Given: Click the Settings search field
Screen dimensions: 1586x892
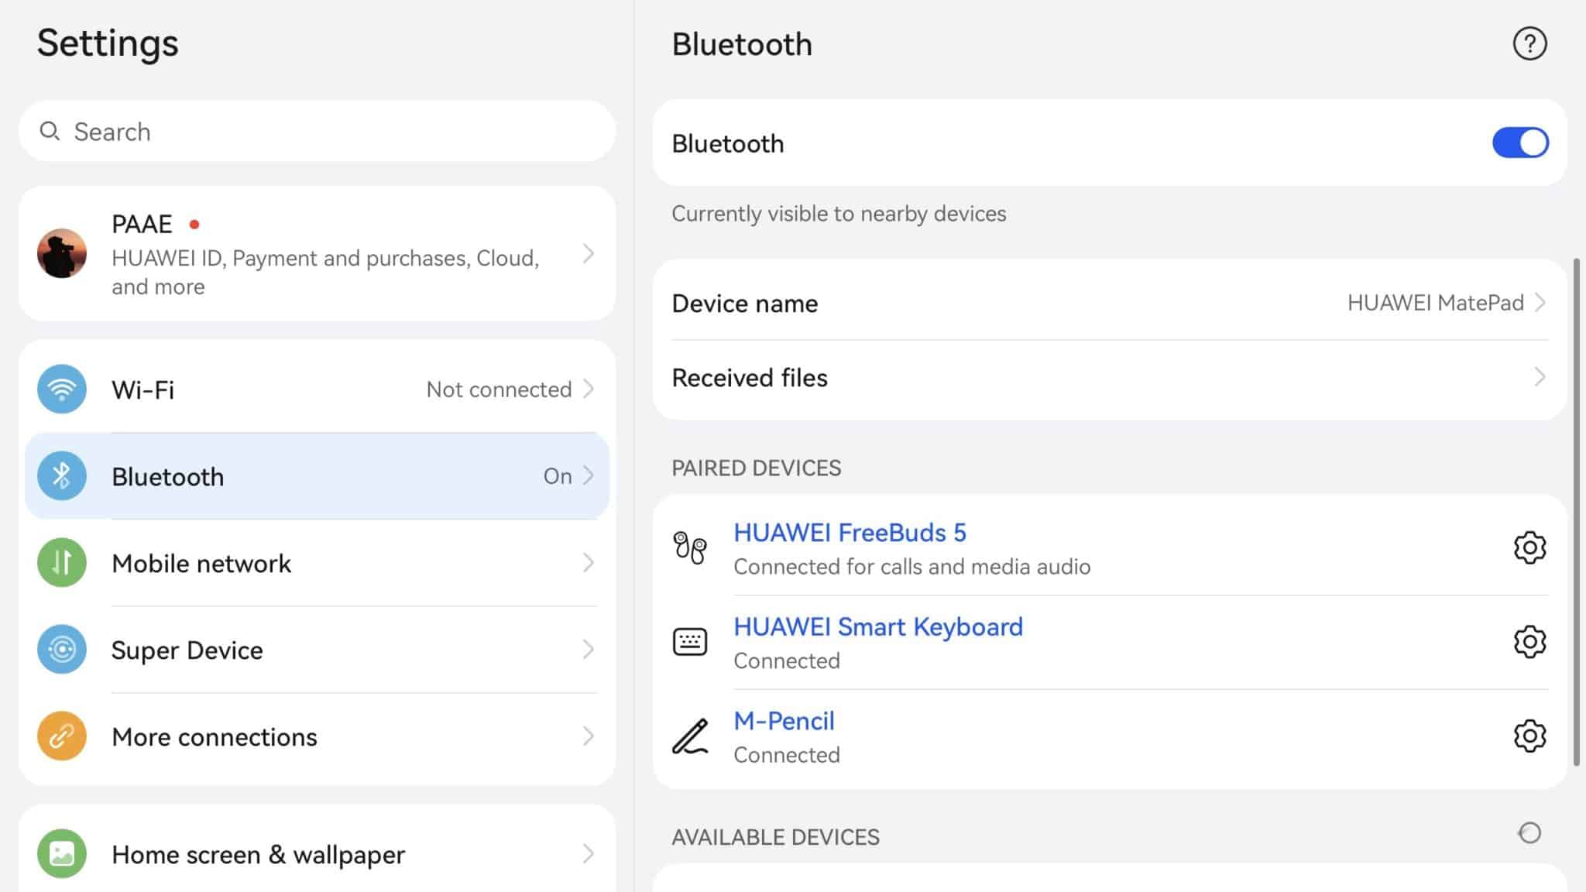Looking at the screenshot, I should 318,132.
